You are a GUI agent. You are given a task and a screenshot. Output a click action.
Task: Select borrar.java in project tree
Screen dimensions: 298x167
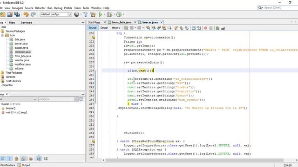coord(21,44)
